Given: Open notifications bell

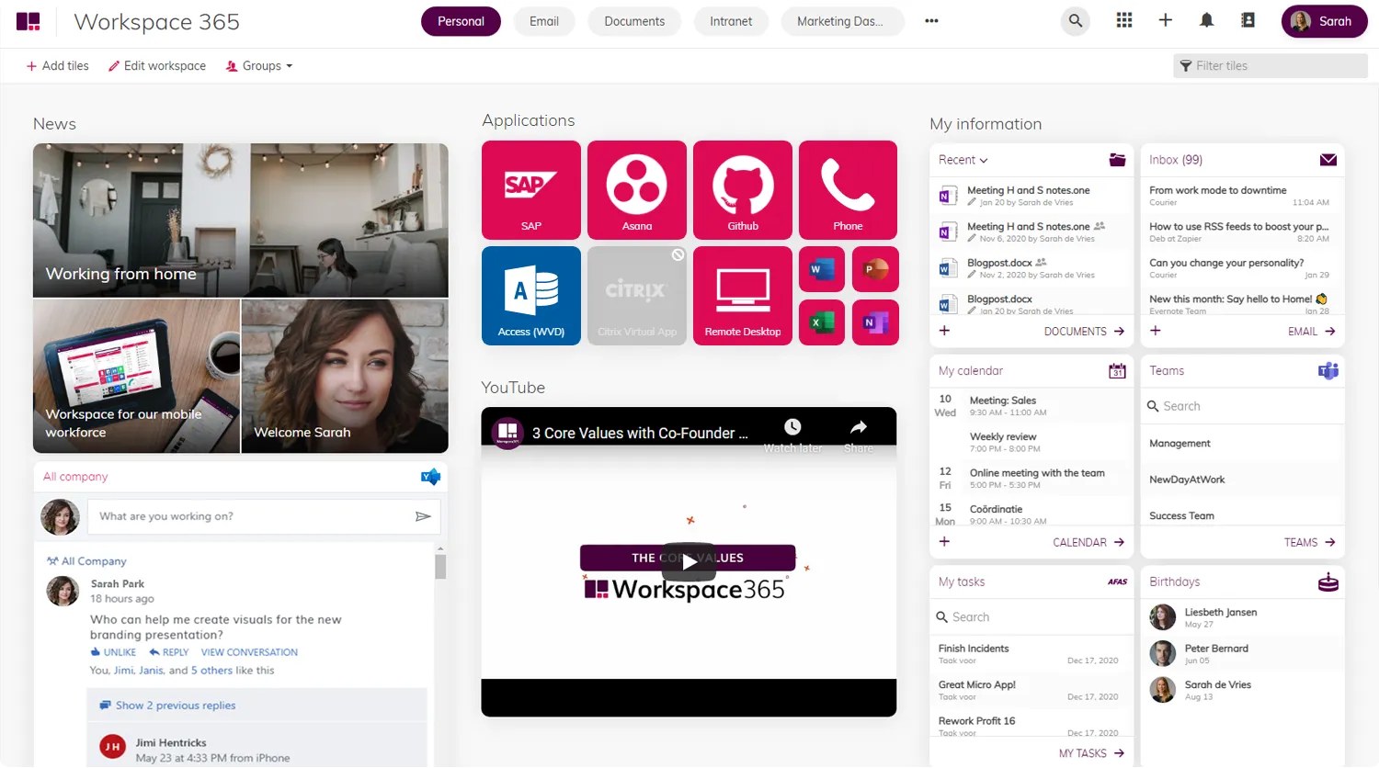Looking at the screenshot, I should point(1207,20).
